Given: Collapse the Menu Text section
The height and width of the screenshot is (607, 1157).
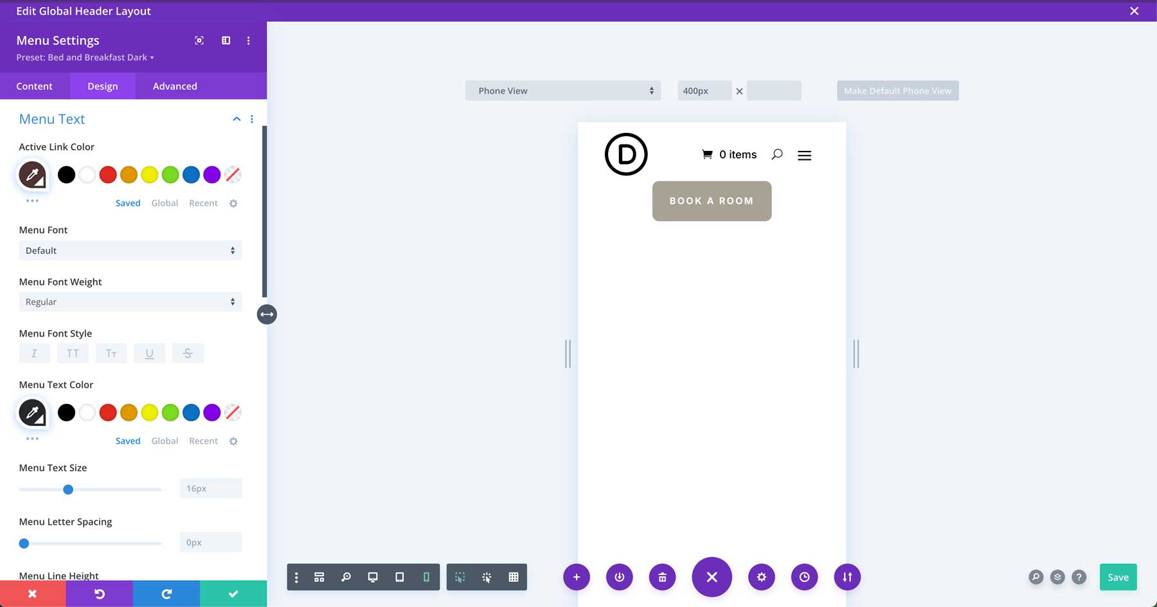Looking at the screenshot, I should tap(237, 119).
